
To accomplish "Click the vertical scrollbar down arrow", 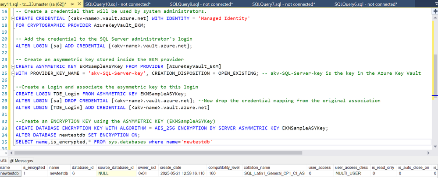I will point(435,146).
